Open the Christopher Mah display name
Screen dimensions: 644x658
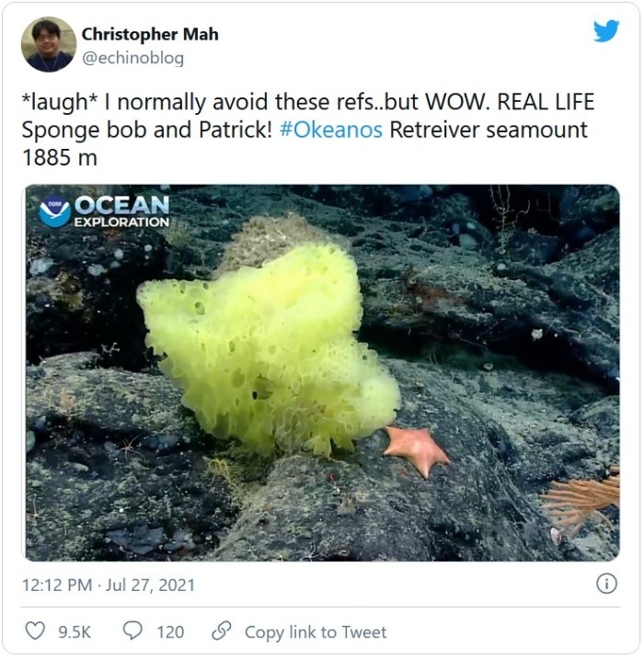point(150,34)
